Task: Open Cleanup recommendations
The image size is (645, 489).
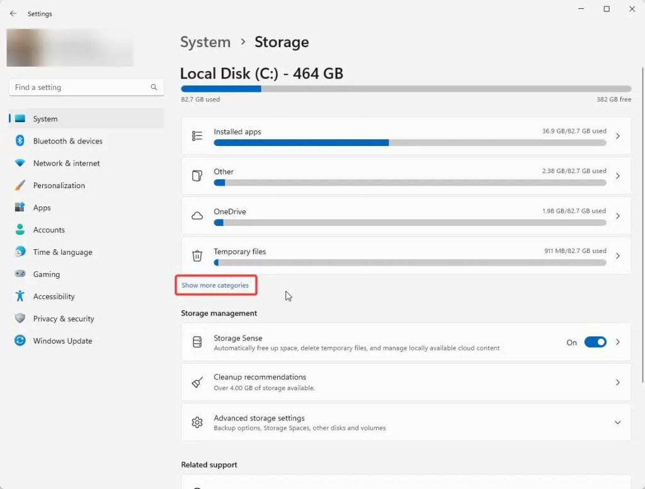Action: [x=406, y=382]
